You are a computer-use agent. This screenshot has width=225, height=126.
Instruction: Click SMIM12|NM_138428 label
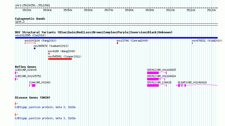click(x=159, y=82)
